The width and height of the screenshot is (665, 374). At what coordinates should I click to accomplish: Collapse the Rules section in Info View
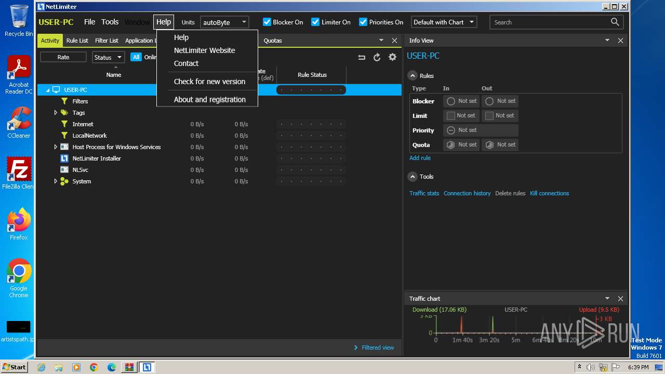click(x=413, y=76)
